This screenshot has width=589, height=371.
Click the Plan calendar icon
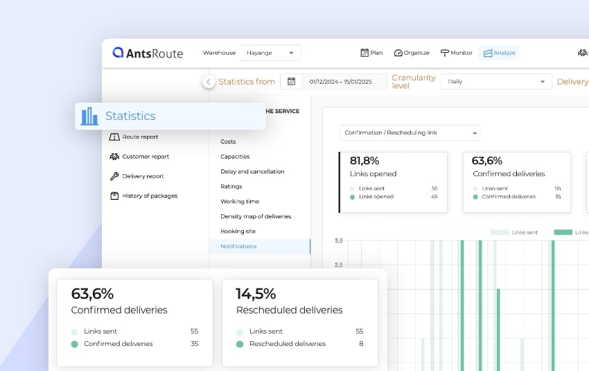[364, 53]
